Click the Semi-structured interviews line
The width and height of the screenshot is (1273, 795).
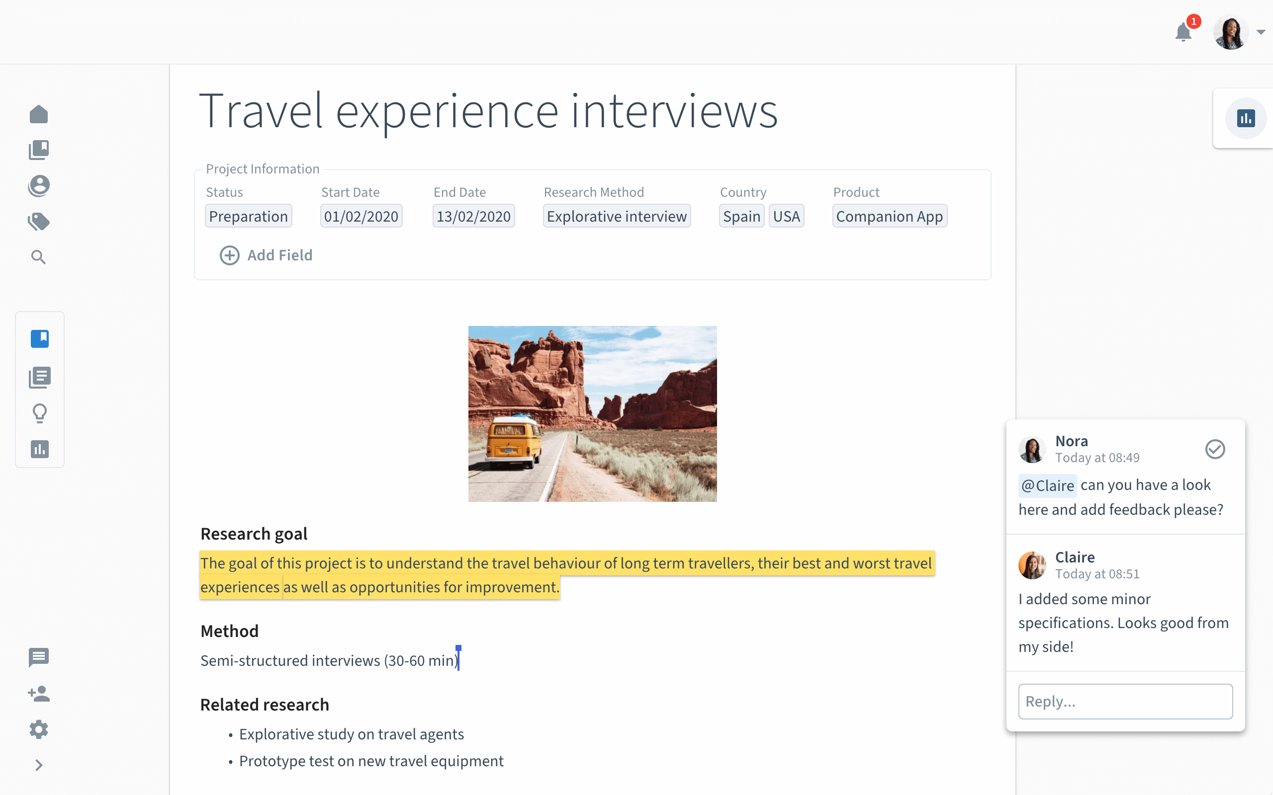click(x=330, y=660)
